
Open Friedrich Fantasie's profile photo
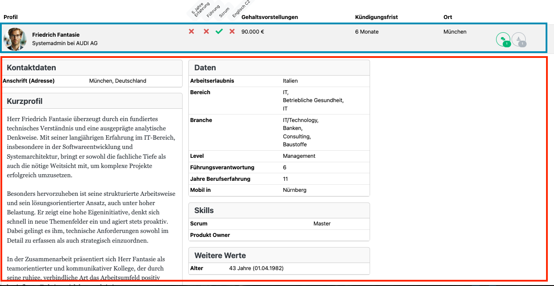15,39
